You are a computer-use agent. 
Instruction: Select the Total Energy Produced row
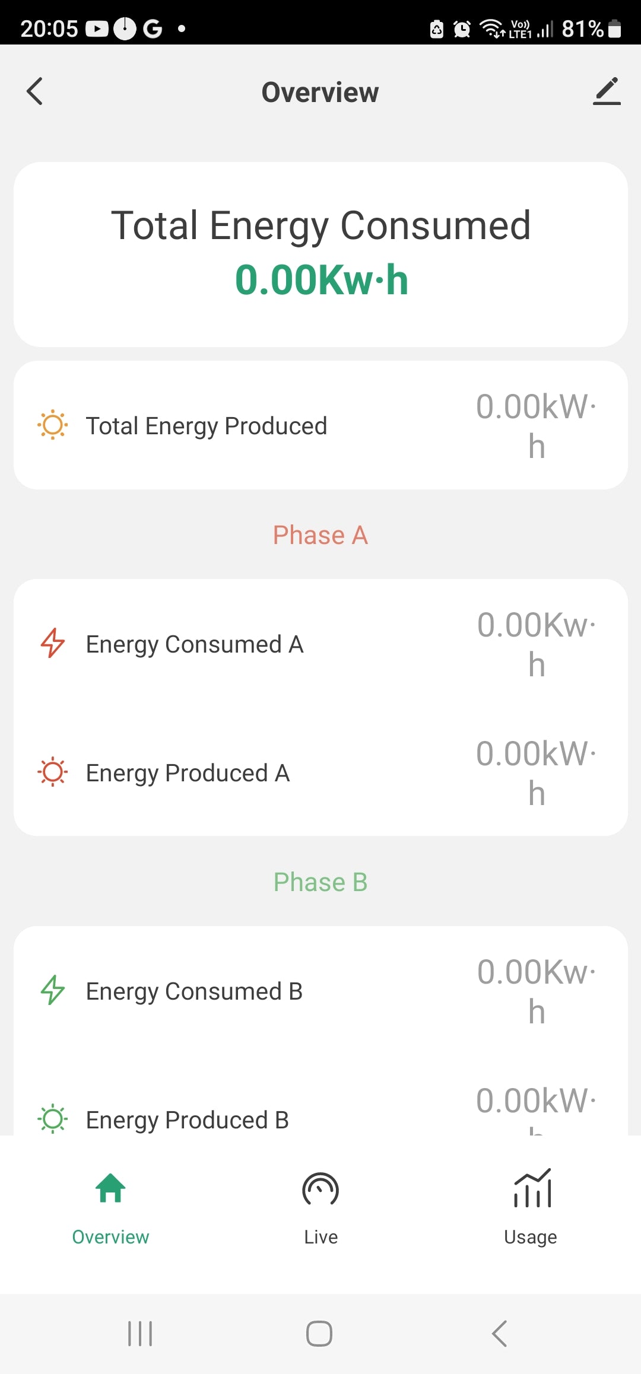click(320, 425)
